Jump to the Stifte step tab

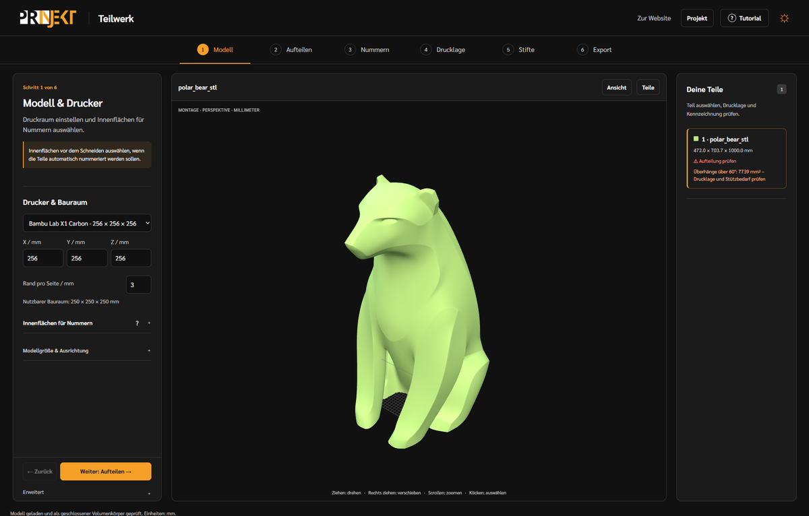519,50
